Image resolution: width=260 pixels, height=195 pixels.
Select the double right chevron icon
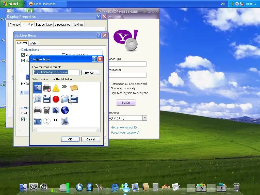(x=64, y=86)
